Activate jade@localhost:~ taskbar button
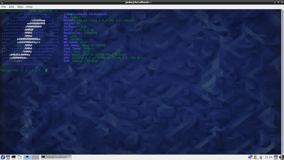 click(56, 157)
